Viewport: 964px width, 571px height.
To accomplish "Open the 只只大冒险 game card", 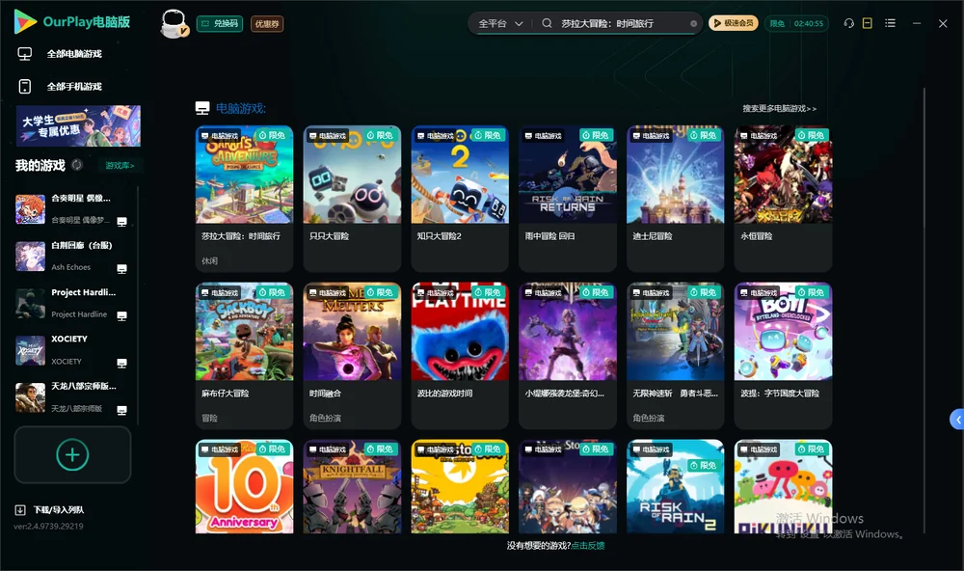I will tap(352, 198).
